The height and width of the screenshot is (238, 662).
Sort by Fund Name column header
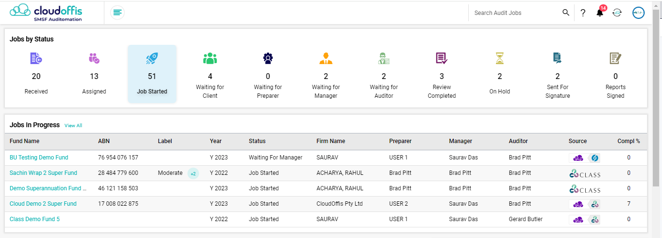coord(25,141)
